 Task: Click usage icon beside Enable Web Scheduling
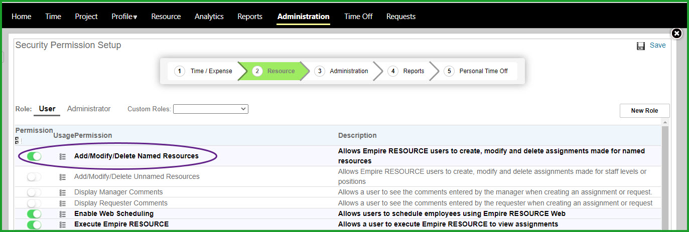pyautogui.click(x=63, y=214)
